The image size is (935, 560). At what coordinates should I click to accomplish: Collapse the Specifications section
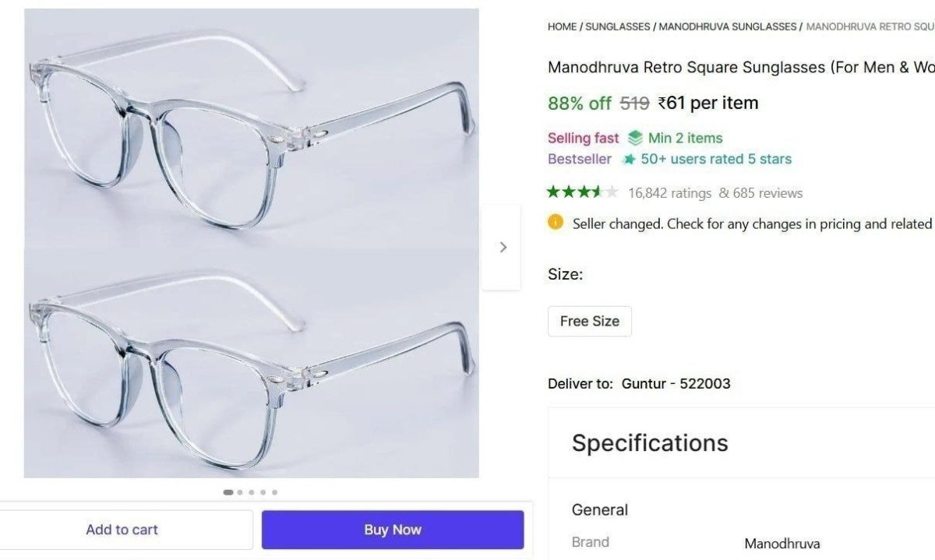[650, 442]
